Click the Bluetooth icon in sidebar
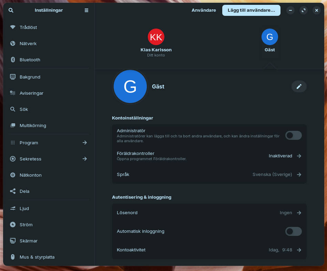 (x=13, y=60)
